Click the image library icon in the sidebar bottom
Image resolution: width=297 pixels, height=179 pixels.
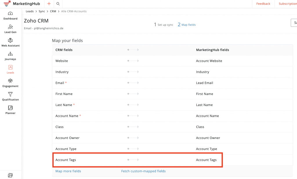(10, 176)
